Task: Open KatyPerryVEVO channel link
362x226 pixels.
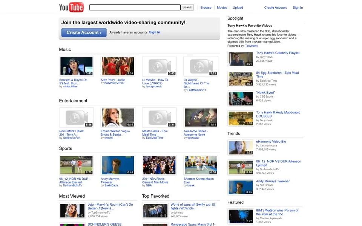Action: (114, 83)
